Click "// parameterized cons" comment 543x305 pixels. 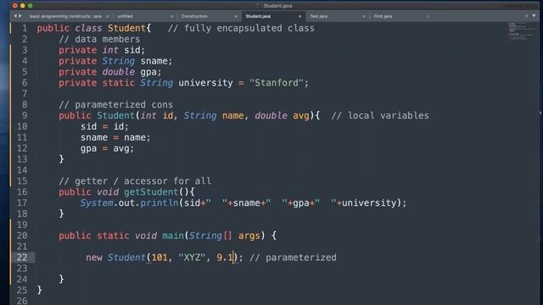point(115,104)
